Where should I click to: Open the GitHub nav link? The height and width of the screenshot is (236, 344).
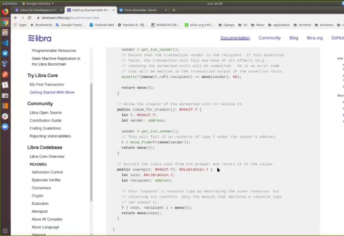point(337,38)
